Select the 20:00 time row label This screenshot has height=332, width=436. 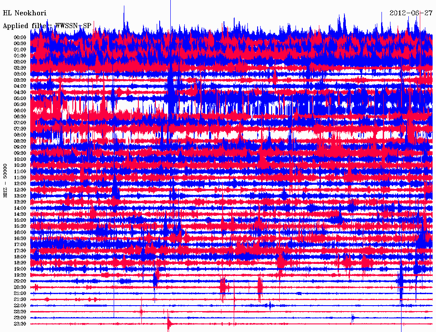(20, 281)
